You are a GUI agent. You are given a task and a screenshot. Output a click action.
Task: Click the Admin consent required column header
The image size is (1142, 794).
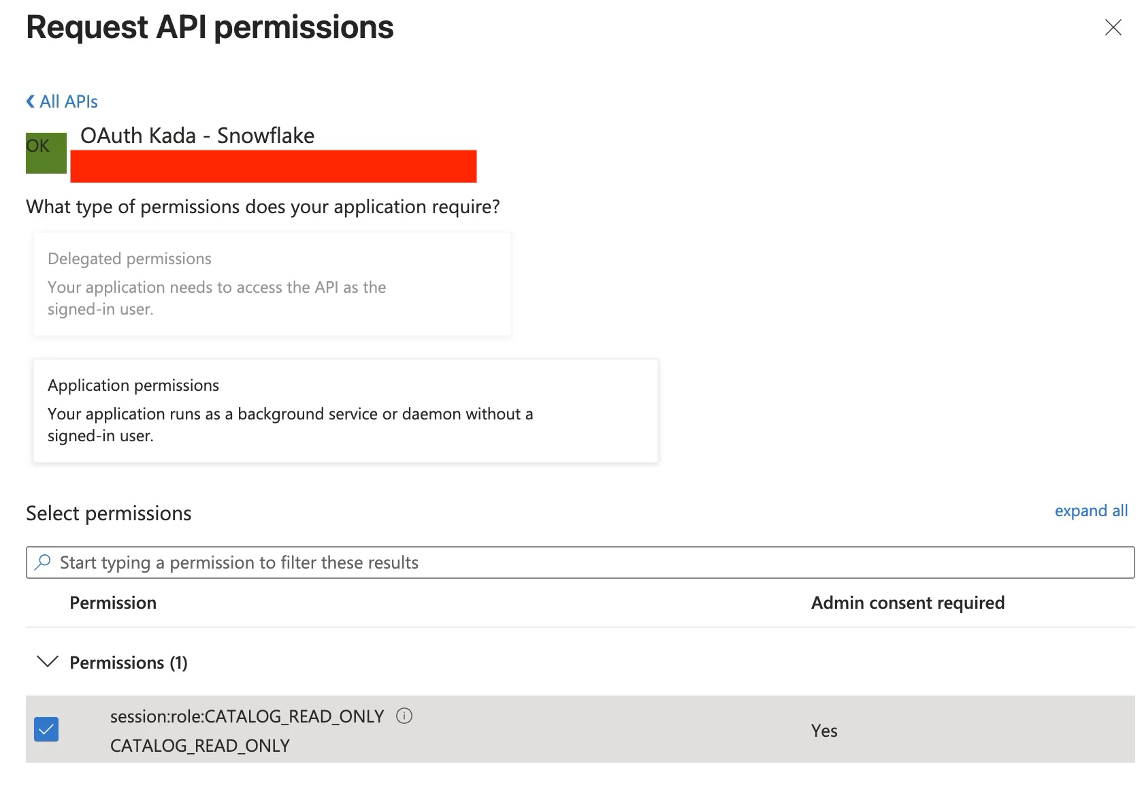(x=907, y=603)
